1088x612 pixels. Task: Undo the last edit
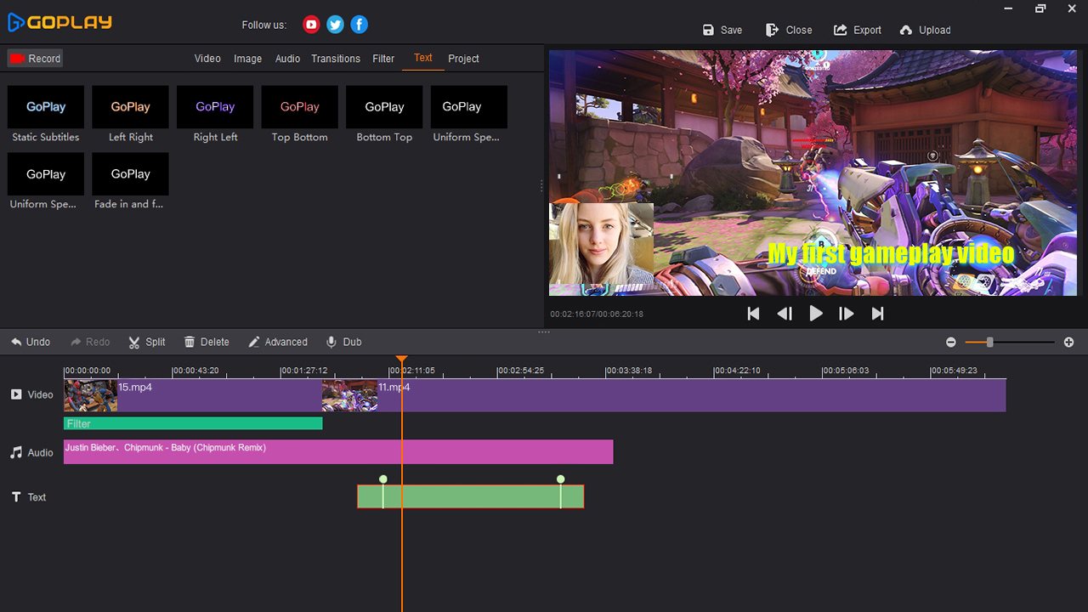31,342
